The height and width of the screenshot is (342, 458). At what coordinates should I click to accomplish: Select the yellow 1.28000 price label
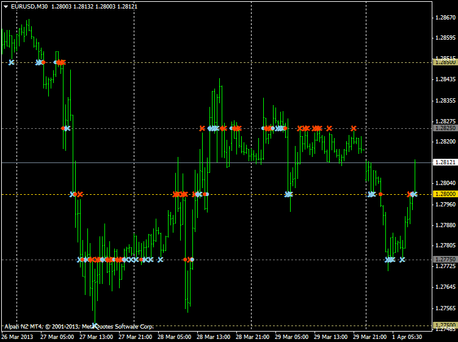point(443,194)
